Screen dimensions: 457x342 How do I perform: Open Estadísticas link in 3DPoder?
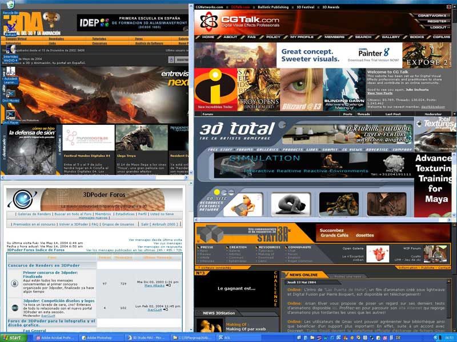coord(125,214)
